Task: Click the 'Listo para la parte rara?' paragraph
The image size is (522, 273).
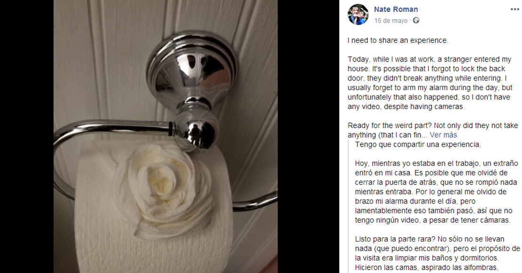Action: pos(437,253)
